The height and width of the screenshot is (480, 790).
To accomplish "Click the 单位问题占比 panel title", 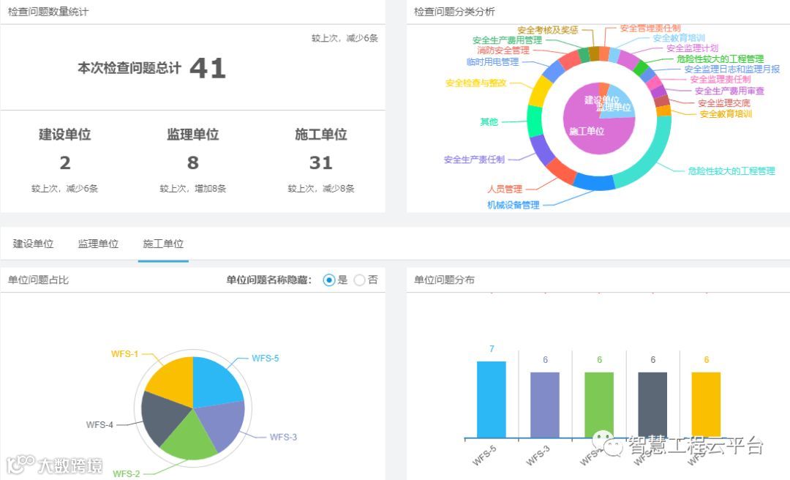I will (38, 280).
